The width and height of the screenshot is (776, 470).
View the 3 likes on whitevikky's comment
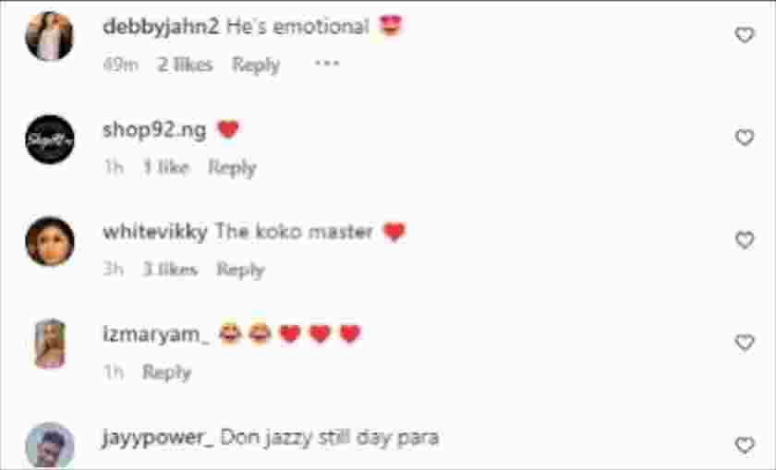tap(170, 270)
